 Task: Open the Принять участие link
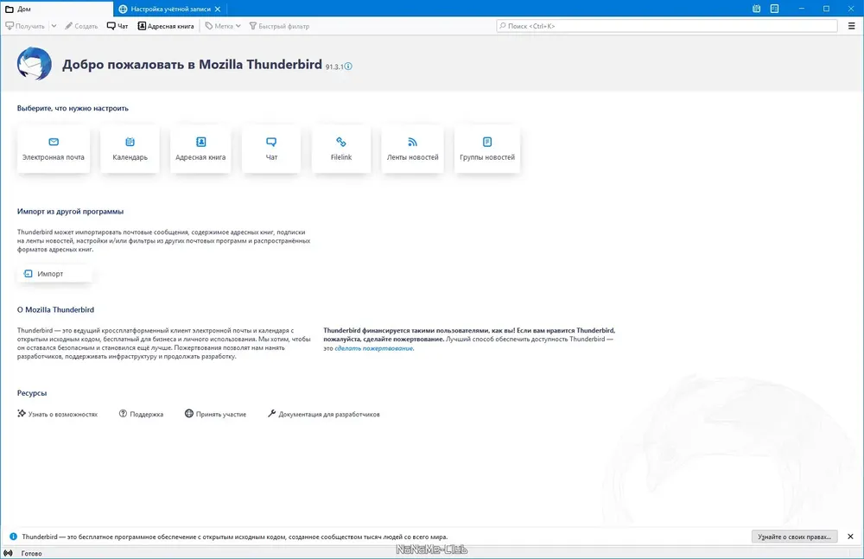click(215, 414)
